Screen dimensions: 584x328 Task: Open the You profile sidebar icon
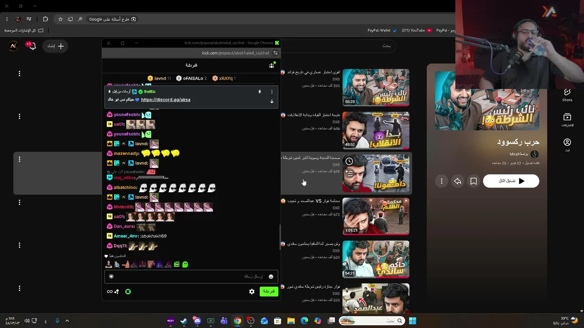[567, 145]
